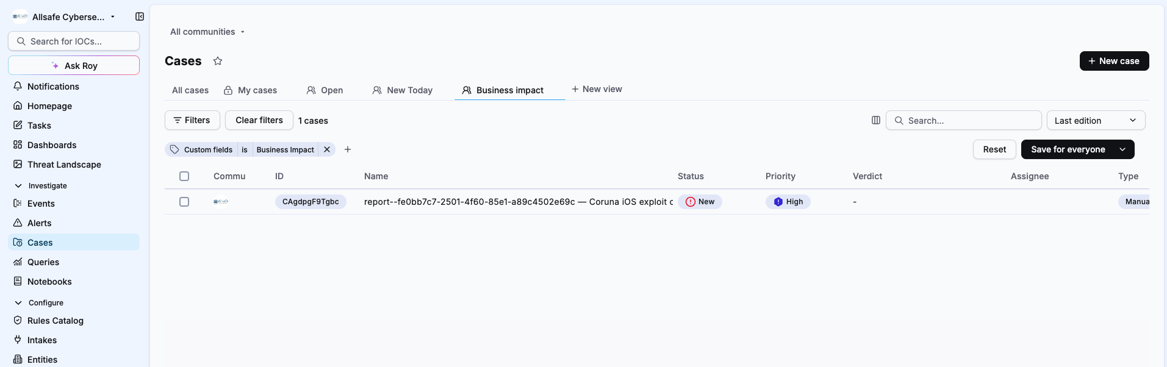Click case ID CAgdpgF9Tgbc
Viewport: 1167px width, 367px height.
[311, 202]
